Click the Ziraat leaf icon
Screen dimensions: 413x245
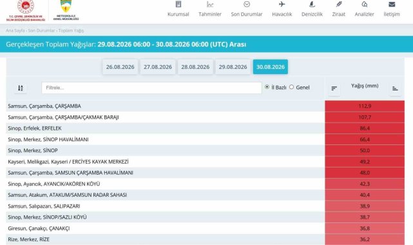click(x=339, y=5)
